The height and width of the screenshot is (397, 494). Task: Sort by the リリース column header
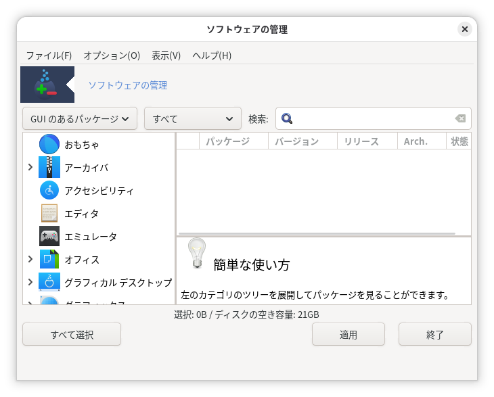coord(367,141)
